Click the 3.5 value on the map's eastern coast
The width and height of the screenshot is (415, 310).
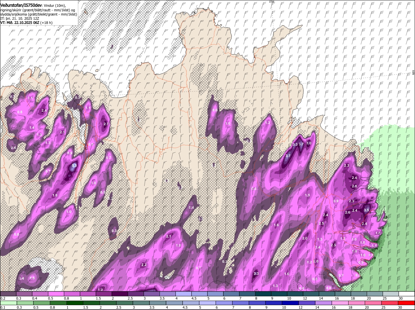pos(366,210)
